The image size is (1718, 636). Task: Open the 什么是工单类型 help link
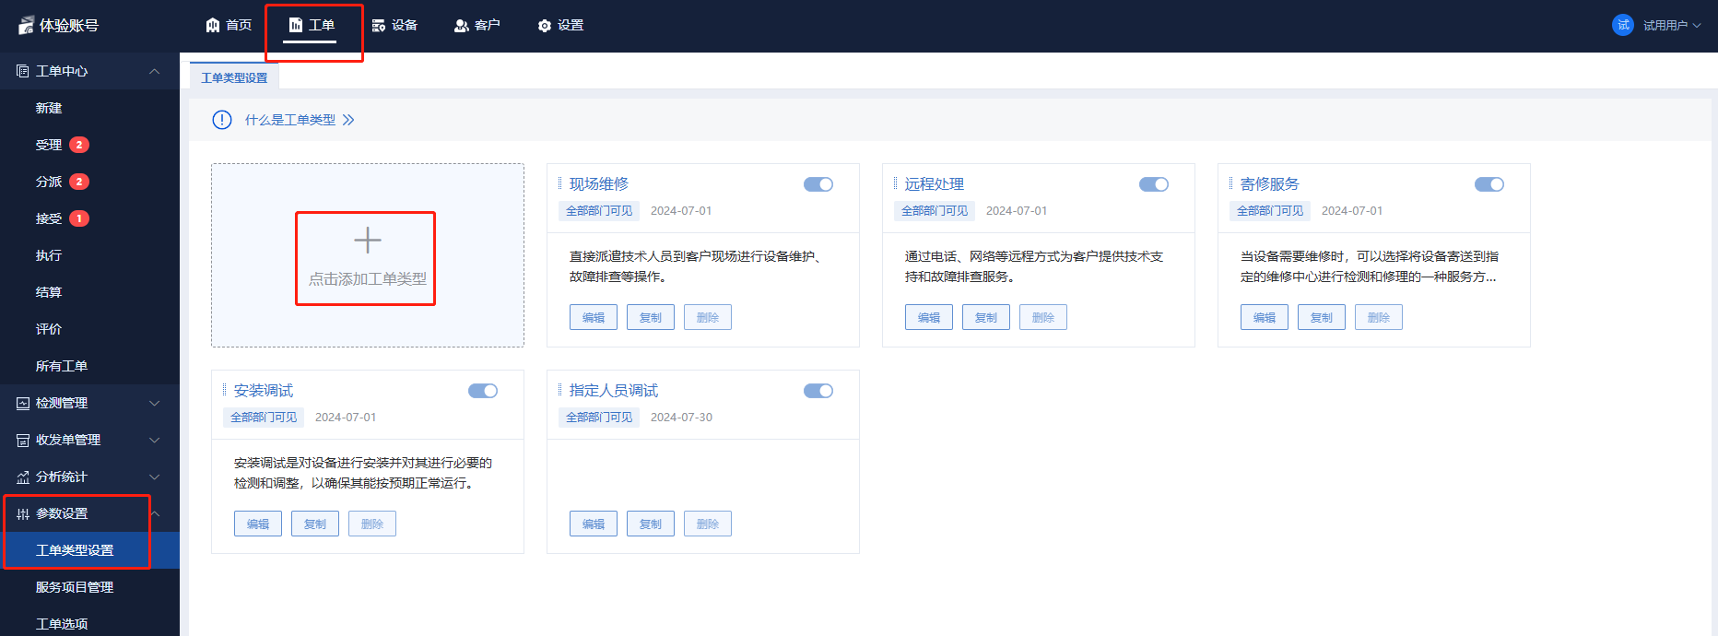coord(290,120)
